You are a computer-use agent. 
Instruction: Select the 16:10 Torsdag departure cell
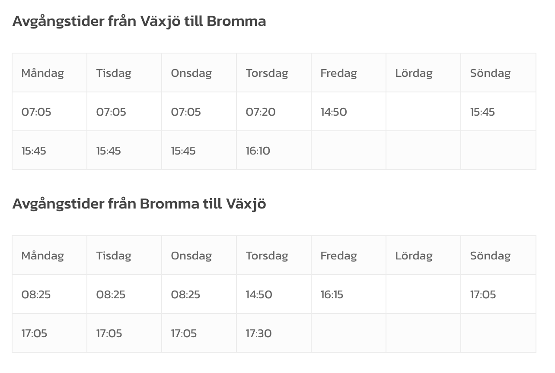258,151
